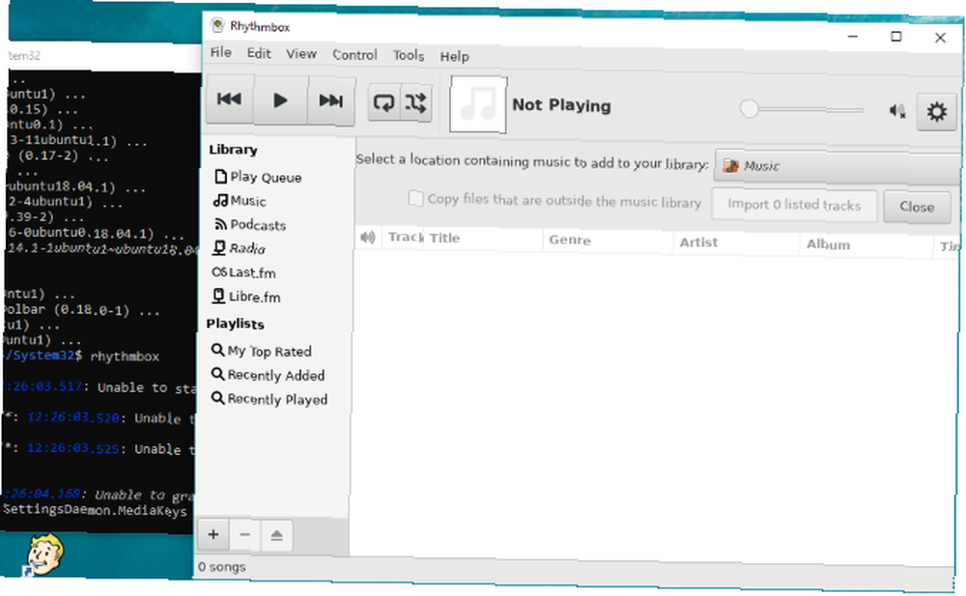This screenshot has width=966, height=596.
Task: Open the File menu
Action: pos(220,52)
